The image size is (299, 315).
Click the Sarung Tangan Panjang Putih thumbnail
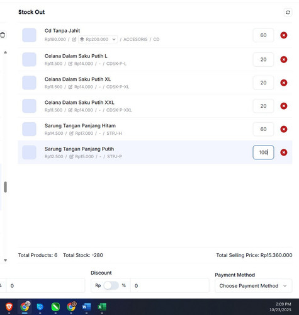29,152
